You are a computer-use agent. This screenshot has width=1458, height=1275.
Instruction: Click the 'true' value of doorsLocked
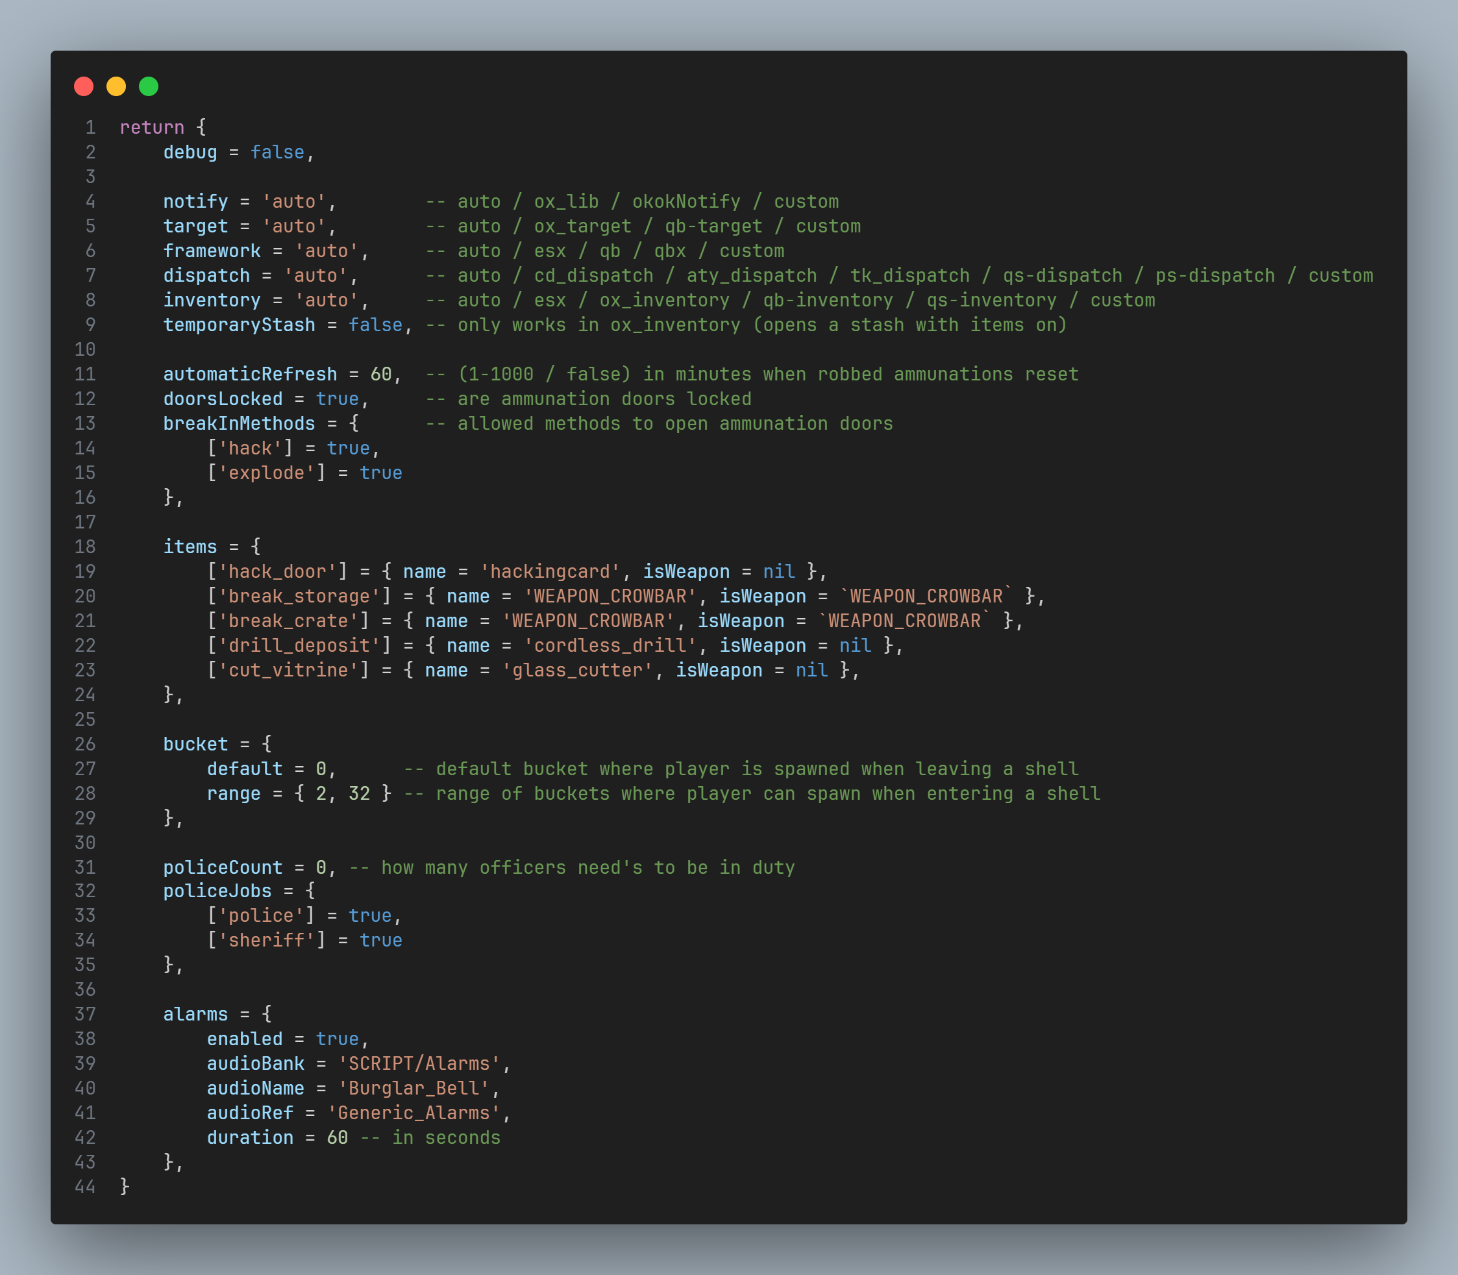pos(338,399)
